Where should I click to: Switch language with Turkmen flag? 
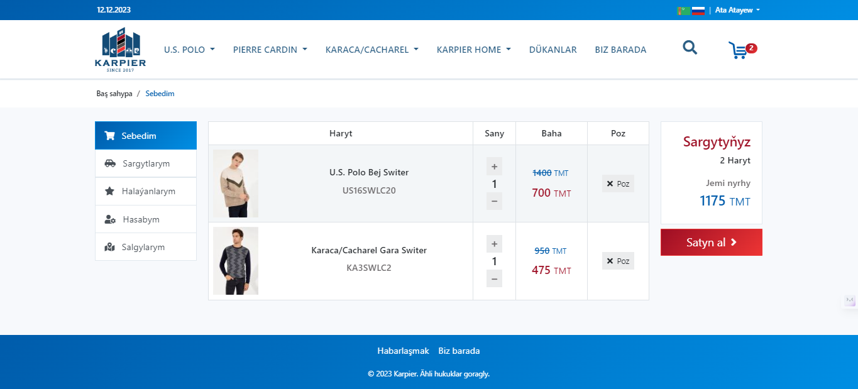(x=683, y=10)
